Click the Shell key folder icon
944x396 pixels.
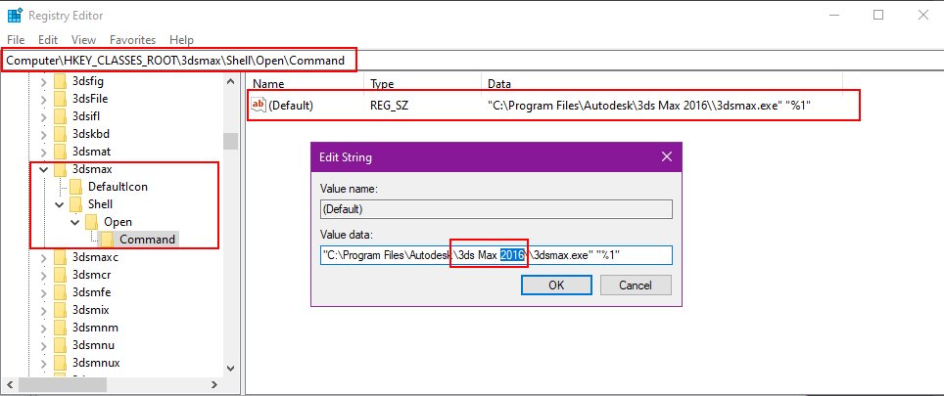76,203
